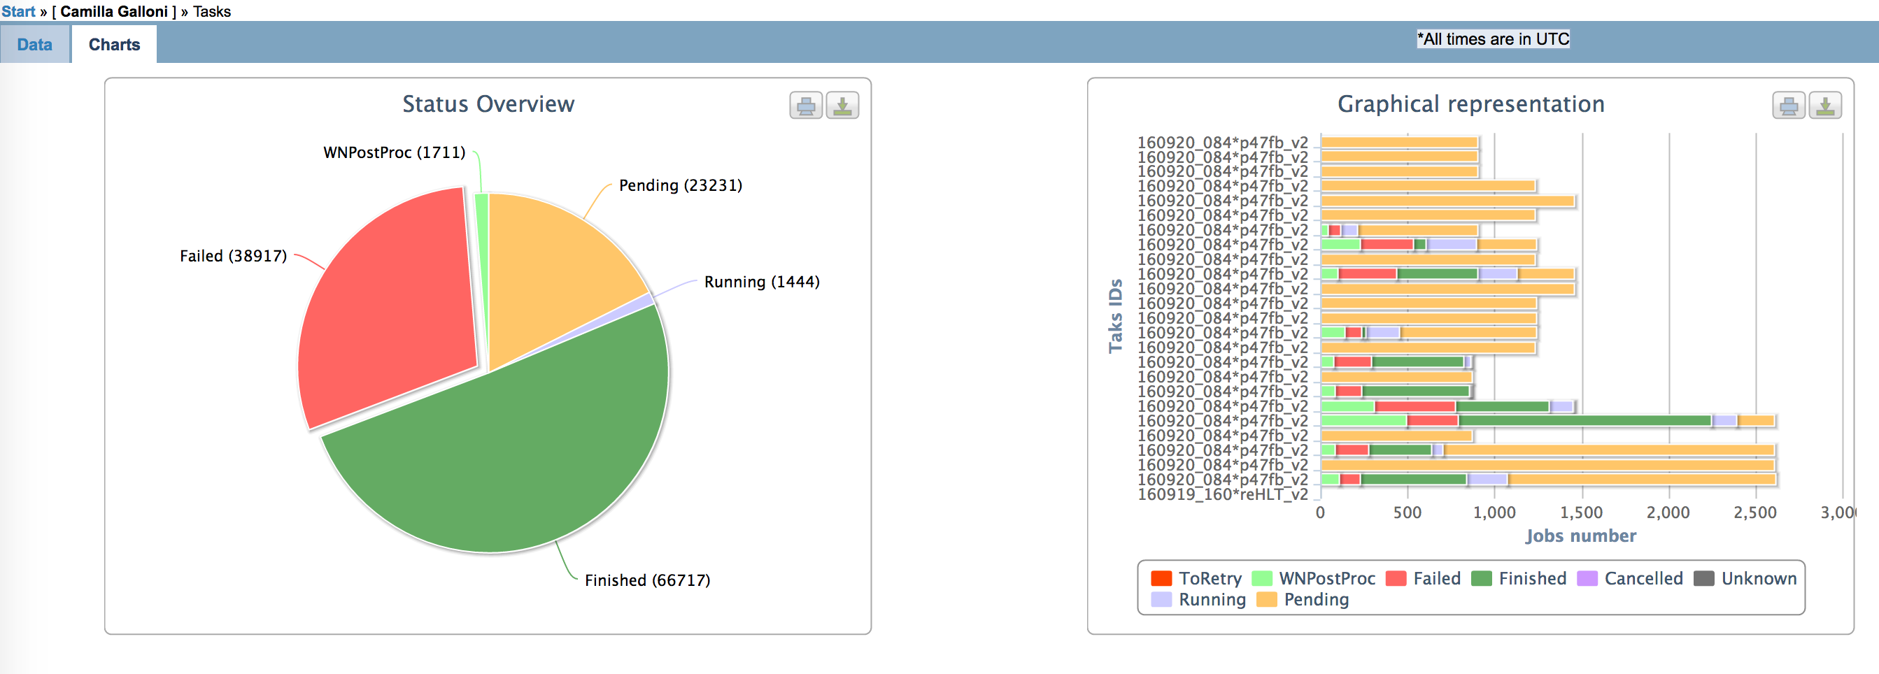Click the Finished (66717) pie label
Viewport: 1879px width, 674px height.
coord(647,580)
